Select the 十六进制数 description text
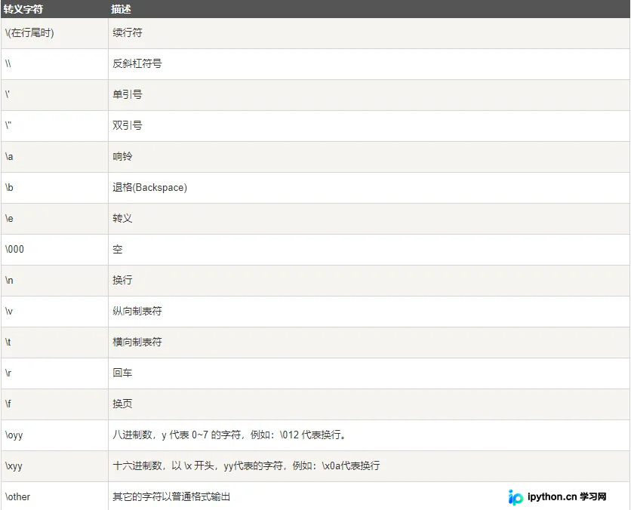The width and height of the screenshot is (631, 510). coord(246,465)
